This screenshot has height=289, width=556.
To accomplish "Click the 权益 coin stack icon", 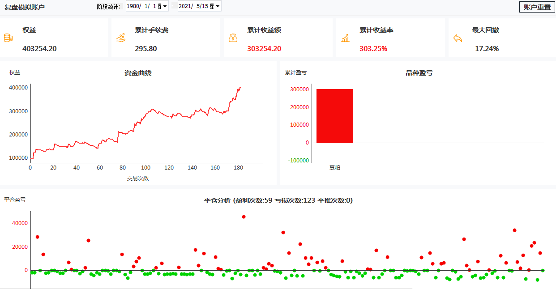I will tap(8, 38).
